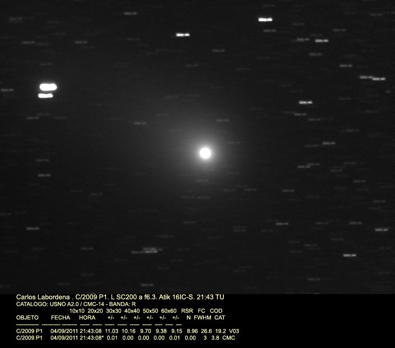Click 'C/2009 P1' in the V03 row
The width and height of the screenshot is (395, 348).
(x=29, y=331)
